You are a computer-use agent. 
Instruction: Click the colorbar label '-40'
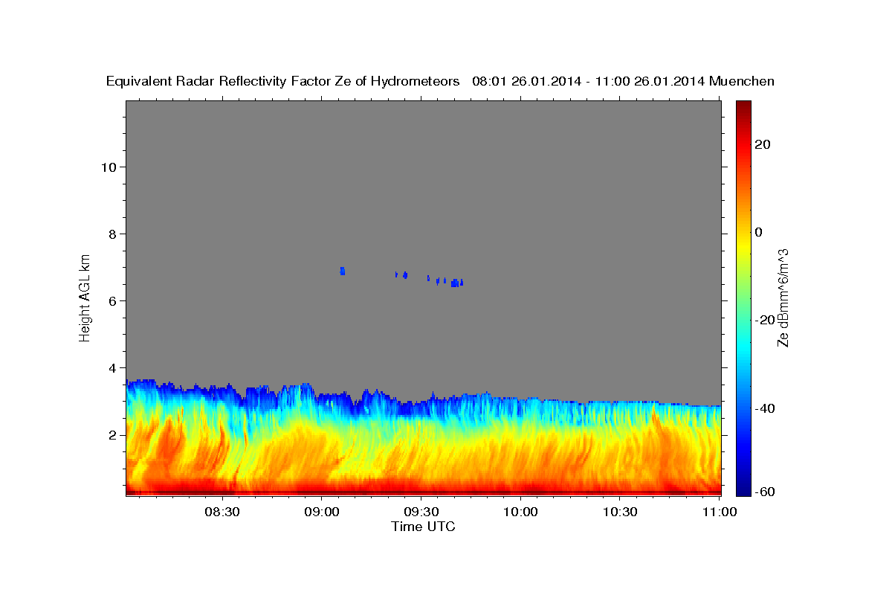pyautogui.click(x=766, y=408)
